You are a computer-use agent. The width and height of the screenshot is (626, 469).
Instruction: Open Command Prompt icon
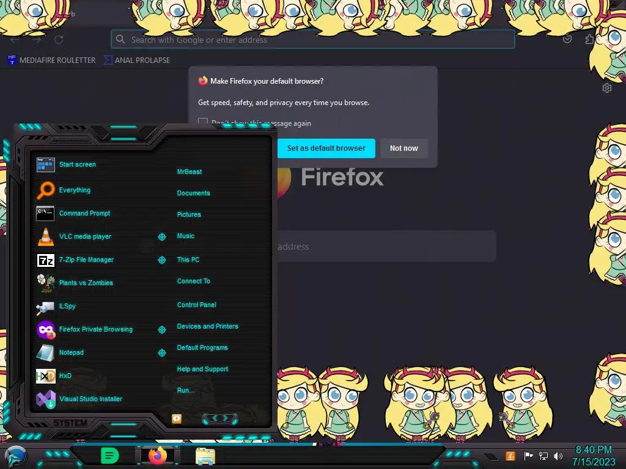click(45, 213)
